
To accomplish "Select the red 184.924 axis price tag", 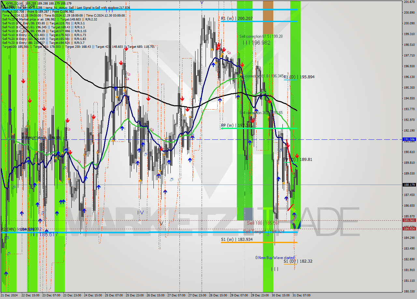I will [410, 228].
